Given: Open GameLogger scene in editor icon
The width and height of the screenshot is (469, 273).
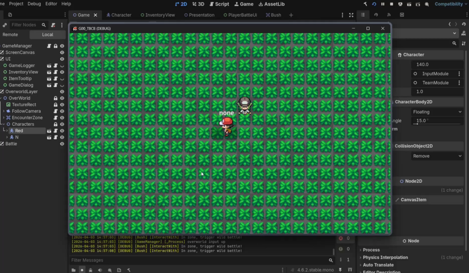Looking at the screenshot, I should tap(49, 66).
